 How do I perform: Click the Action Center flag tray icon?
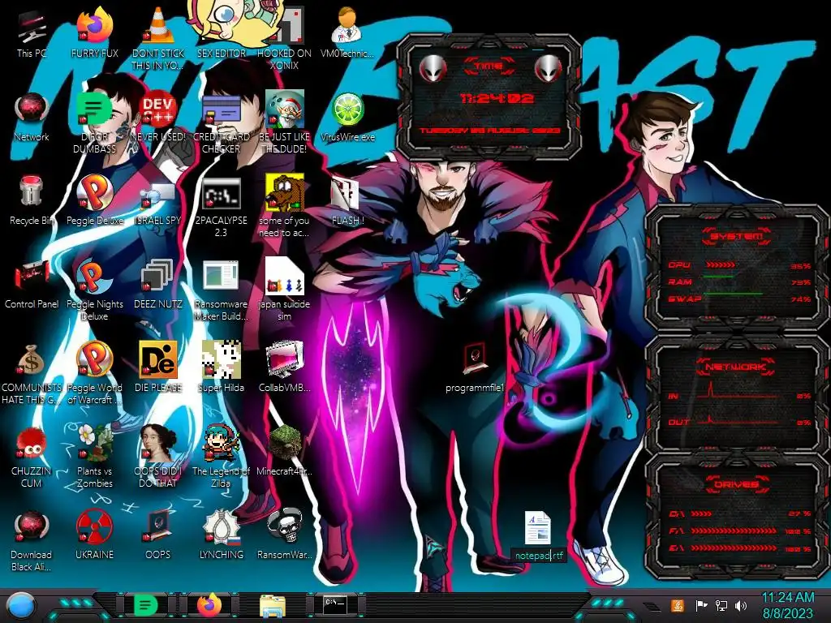[x=701, y=605]
